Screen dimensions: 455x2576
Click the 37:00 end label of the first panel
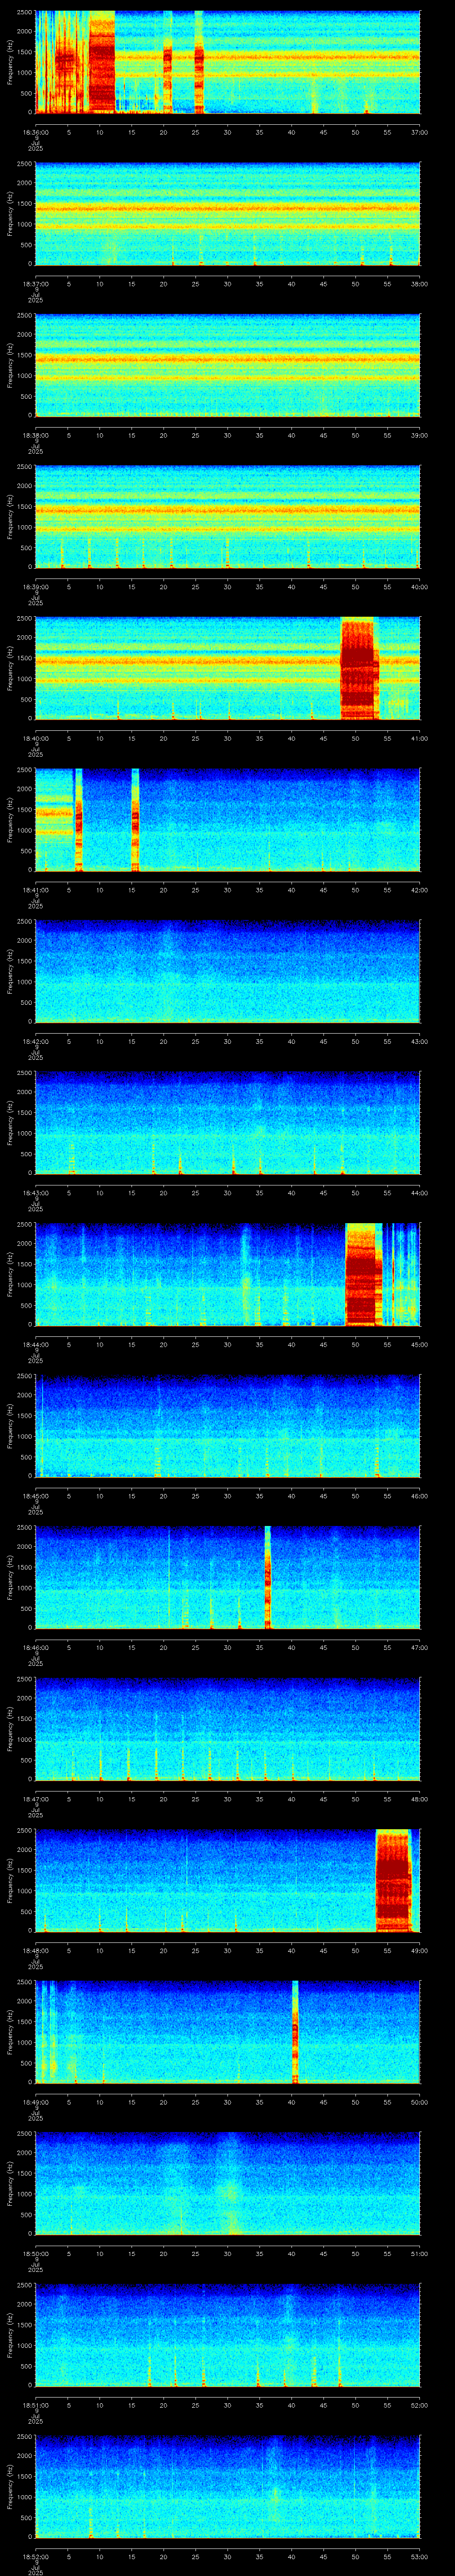[419, 132]
